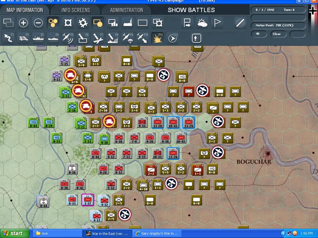Click the date and turn display

click(x=278, y=10)
